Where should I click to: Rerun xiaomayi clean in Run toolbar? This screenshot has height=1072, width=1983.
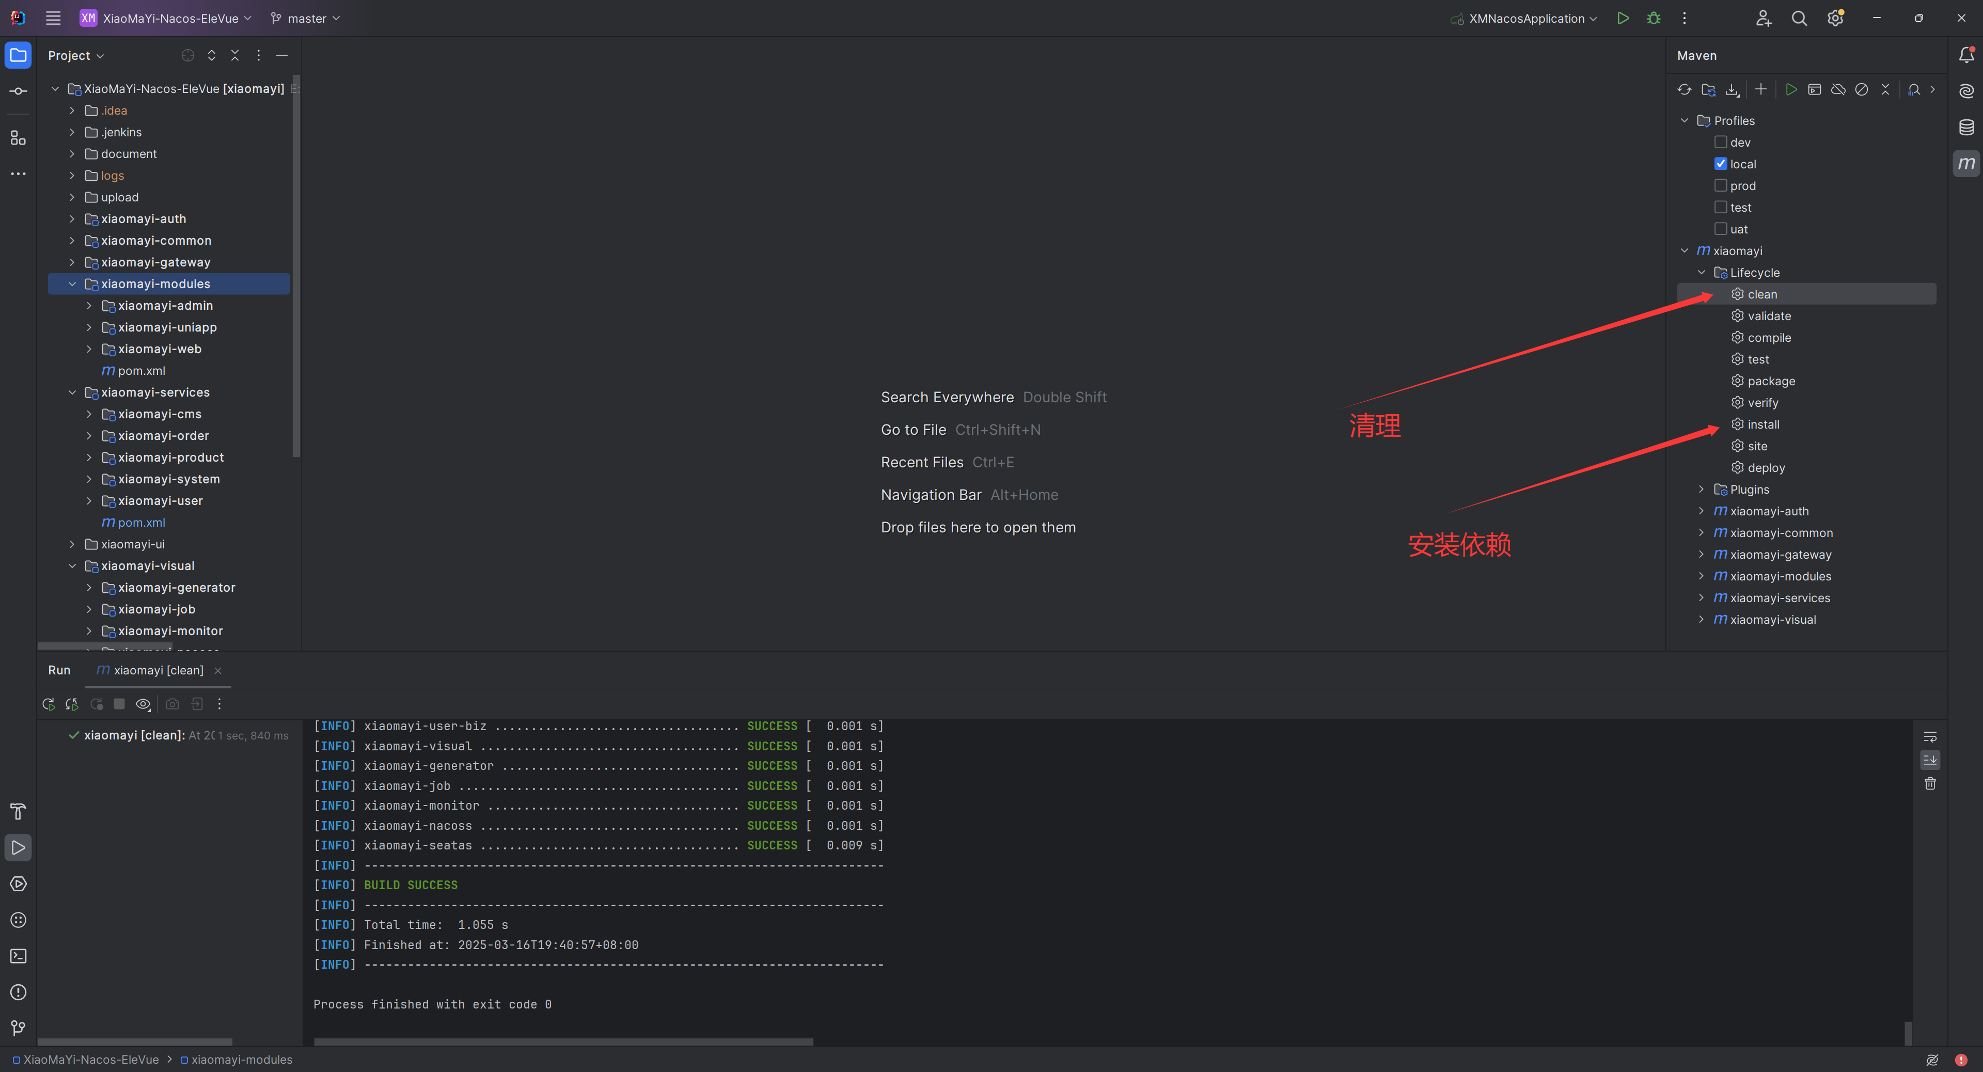[49, 704]
